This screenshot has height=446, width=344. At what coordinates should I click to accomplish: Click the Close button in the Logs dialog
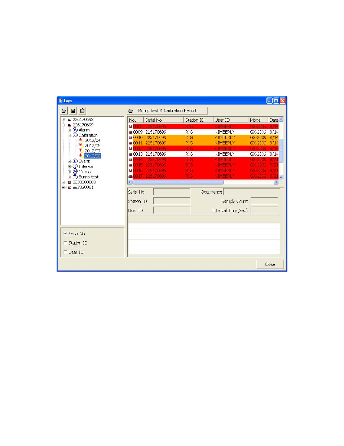(x=270, y=264)
